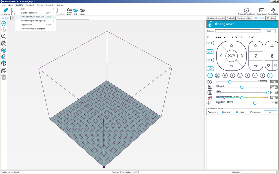
Task: Click the printer power icon
Action: [210, 75]
